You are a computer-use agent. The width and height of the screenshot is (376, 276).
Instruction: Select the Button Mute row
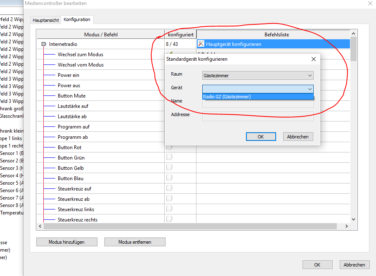click(x=71, y=96)
